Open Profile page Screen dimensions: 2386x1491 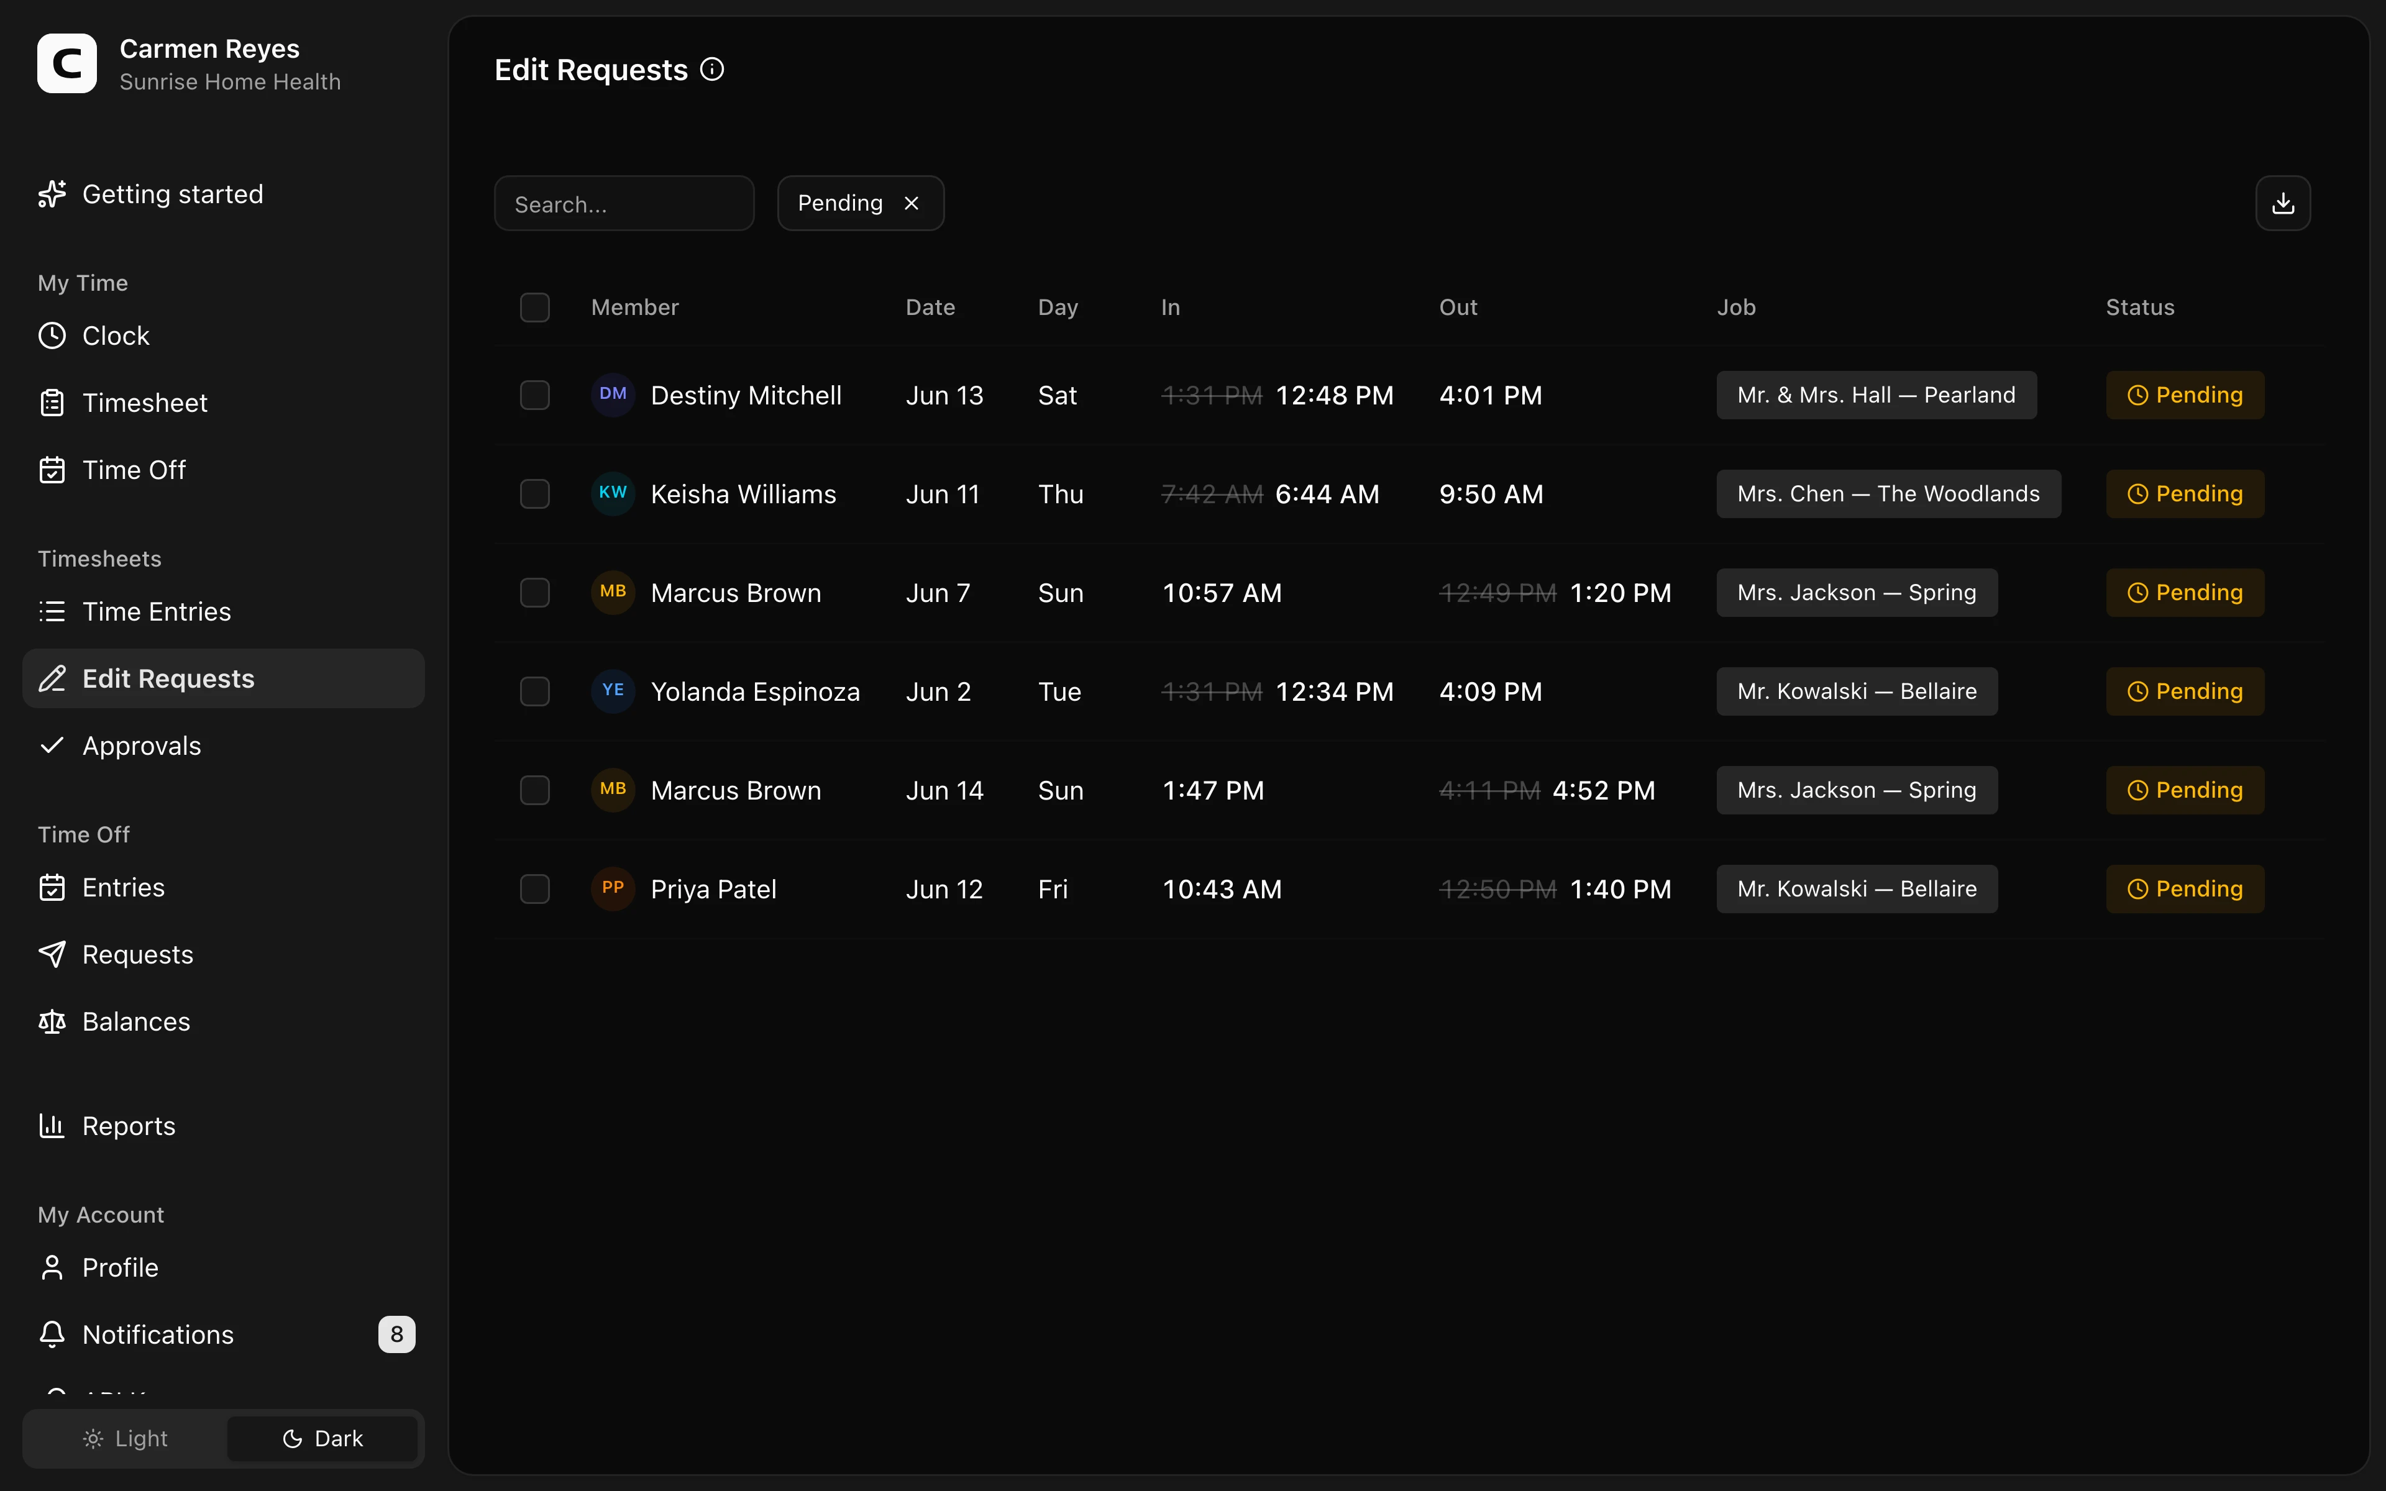(223, 1268)
